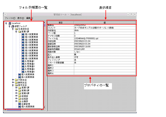Select the 在庫管理 report label

pos(26,104)
